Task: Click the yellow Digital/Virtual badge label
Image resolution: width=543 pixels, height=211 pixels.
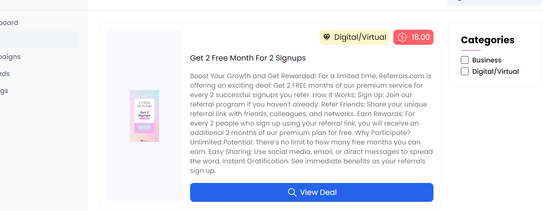Action: tap(360, 37)
